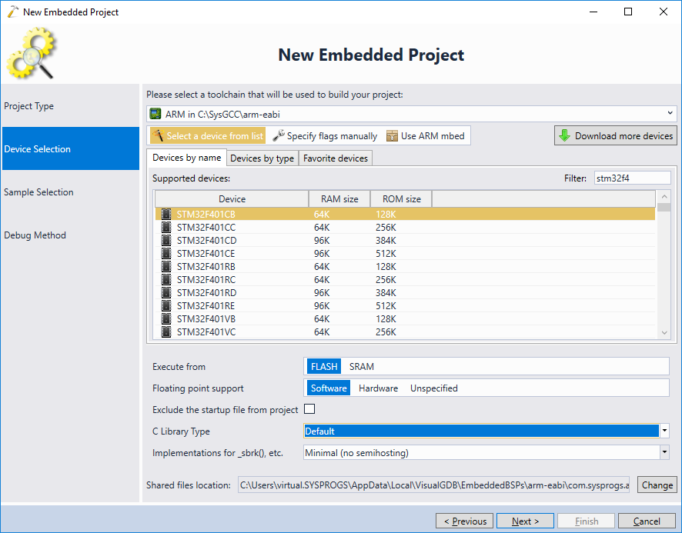Go back with the Previous button
682x533 pixels.
[x=464, y=521]
